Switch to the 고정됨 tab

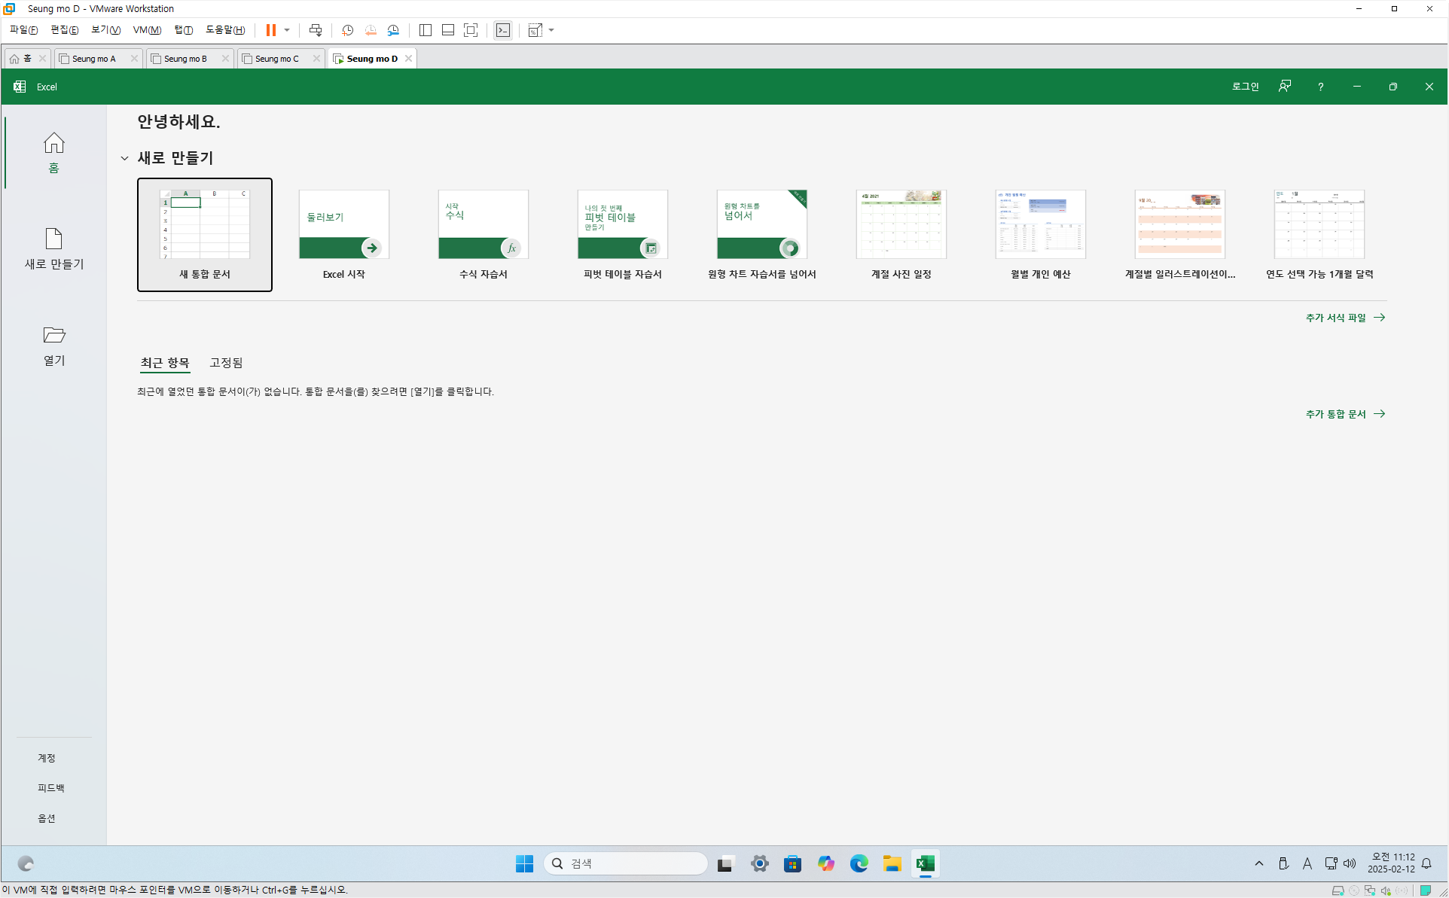(226, 363)
